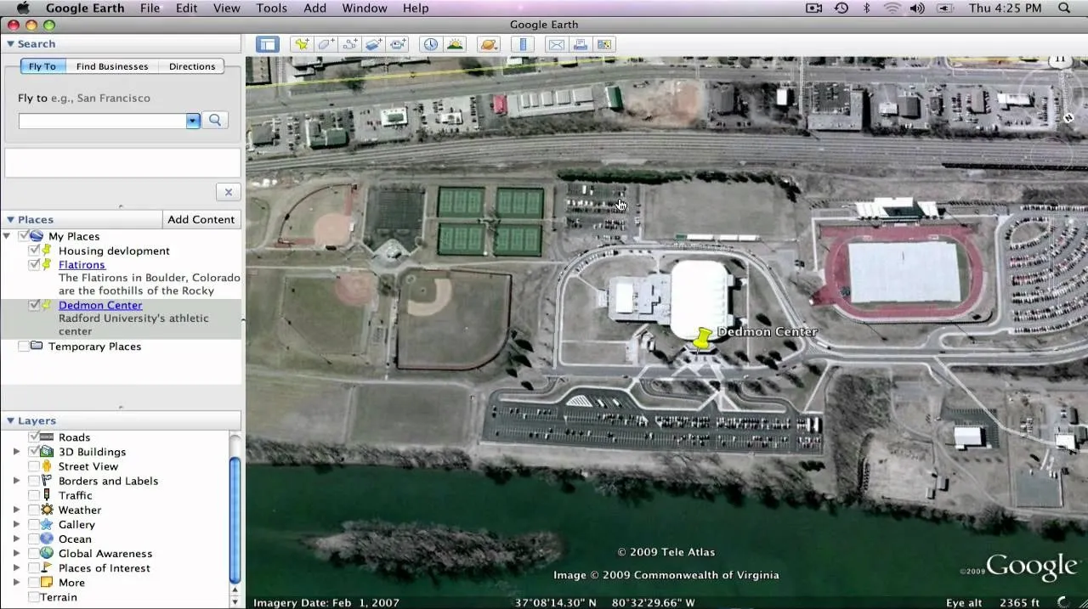
Task: Expand the Weather layer
Action: coord(16,510)
